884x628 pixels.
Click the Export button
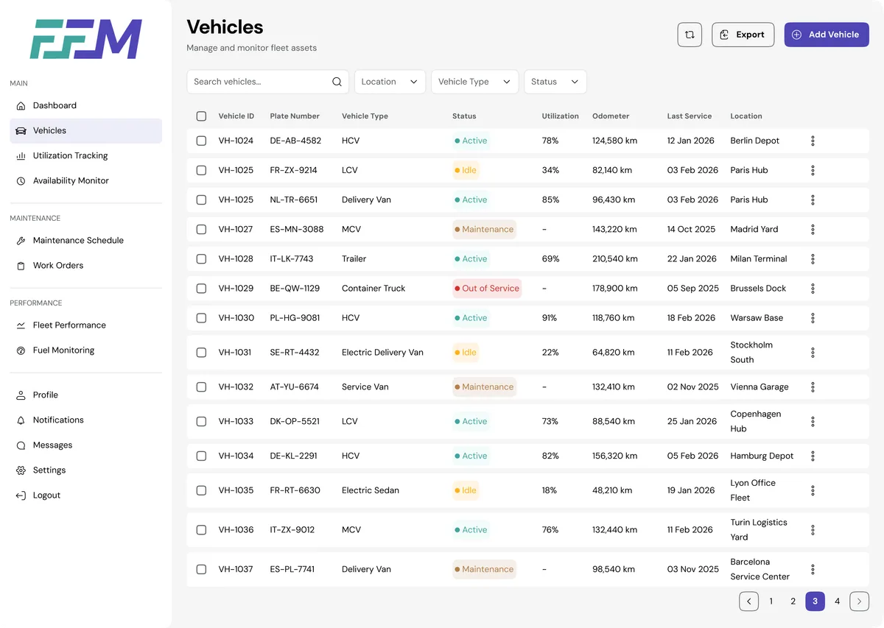pos(743,34)
